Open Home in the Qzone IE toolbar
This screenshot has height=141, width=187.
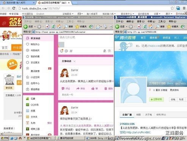tap(59, 27)
